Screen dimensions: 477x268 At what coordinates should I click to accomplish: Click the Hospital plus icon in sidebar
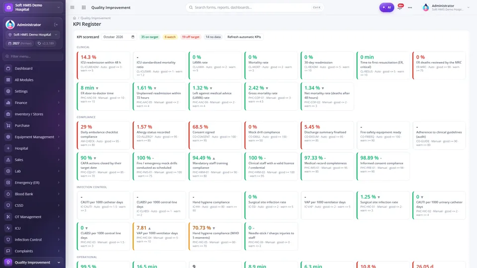point(8,148)
